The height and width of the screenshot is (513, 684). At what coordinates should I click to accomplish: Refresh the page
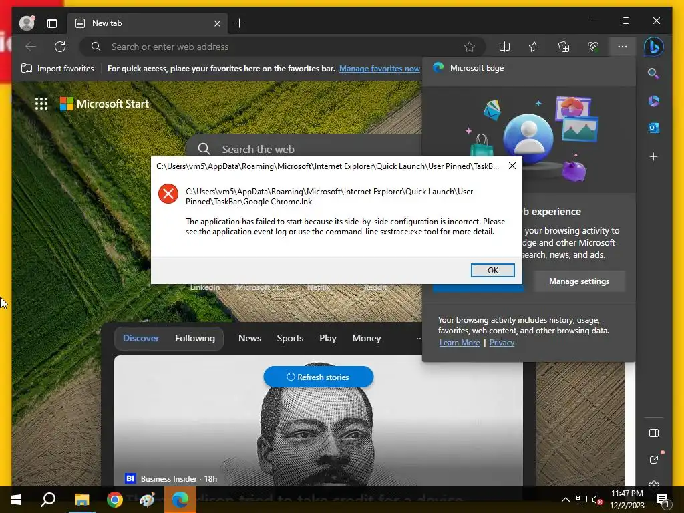(60, 47)
